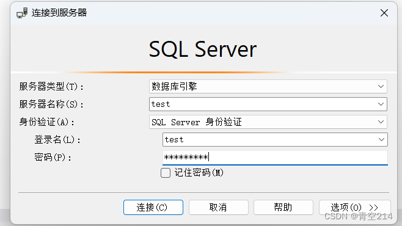
Task: Focus the 密码 password field
Action: coord(275,158)
